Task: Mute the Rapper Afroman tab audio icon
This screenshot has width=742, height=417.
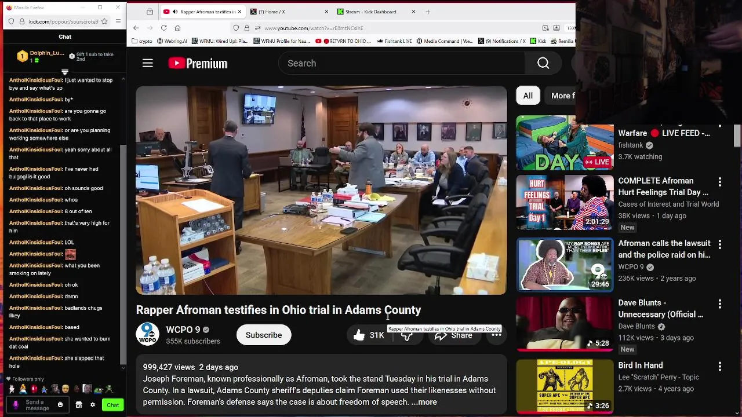Action: point(175,12)
